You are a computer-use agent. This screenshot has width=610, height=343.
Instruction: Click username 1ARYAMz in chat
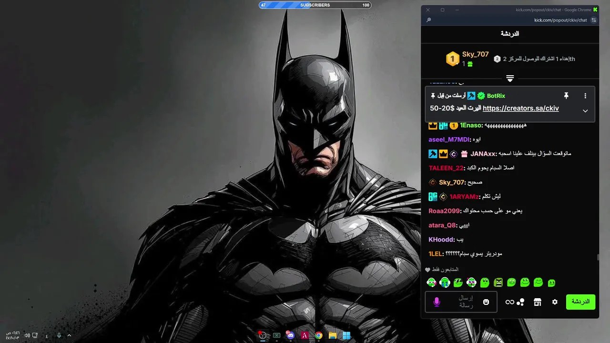[464, 197]
